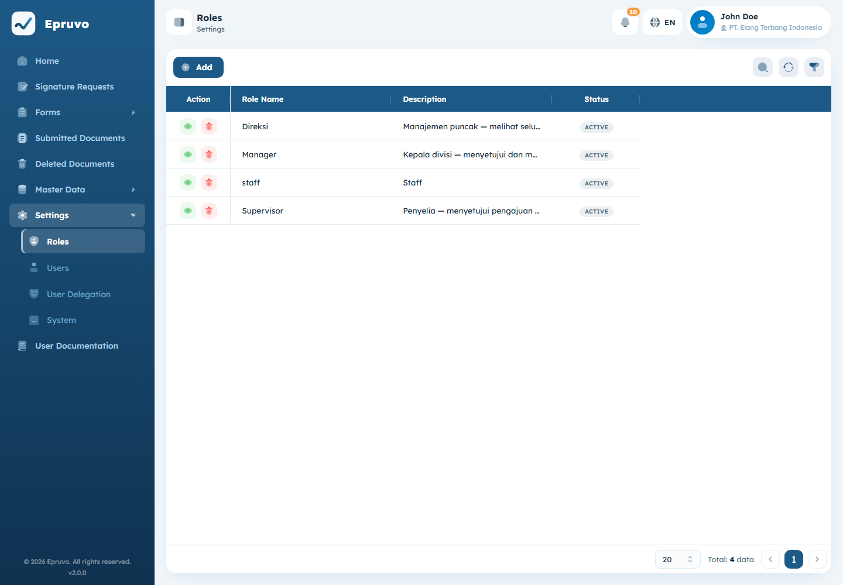
Task: Delete the staff role trash icon
Action: coord(209,183)
